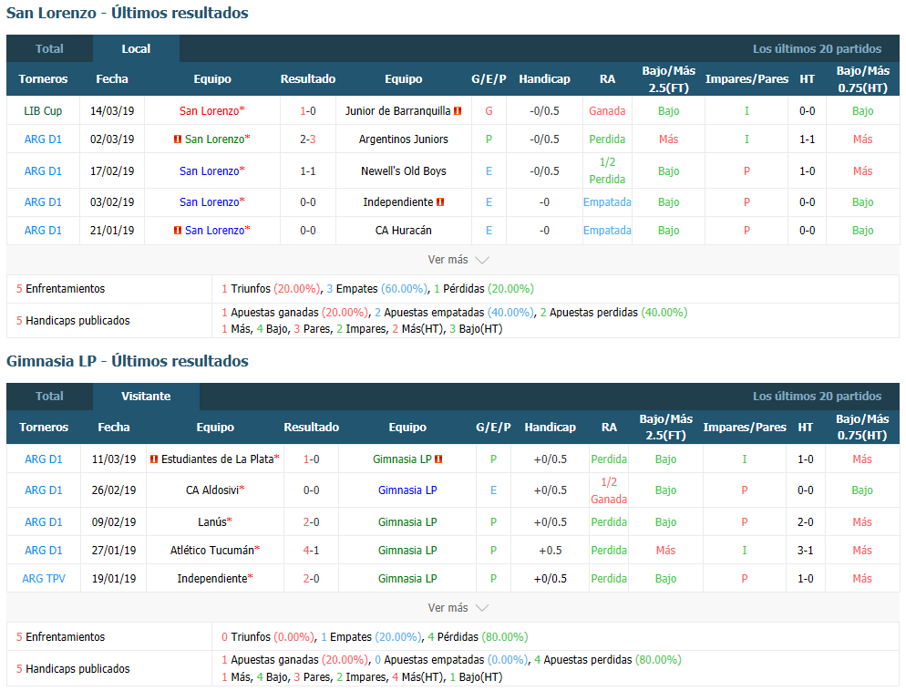
Task: Click Torneros column header in Gimnasia LP table
Action: pyautogui.click(x=44, y=427)
